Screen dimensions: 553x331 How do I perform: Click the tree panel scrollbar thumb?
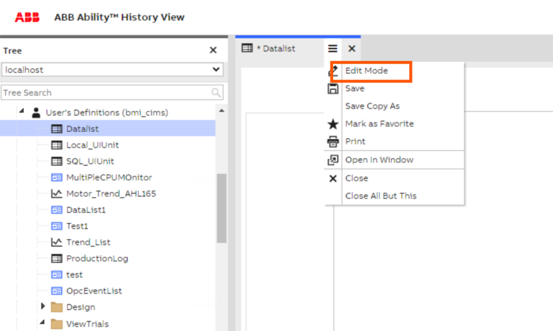point(221,208)
